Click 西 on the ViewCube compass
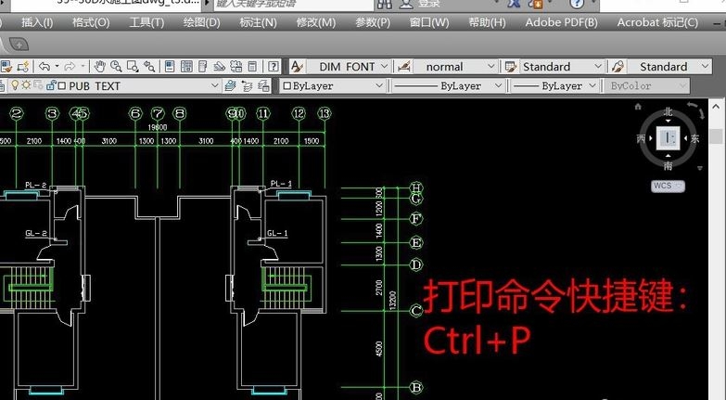Screen dimensions: 726x400 (641, 138)
